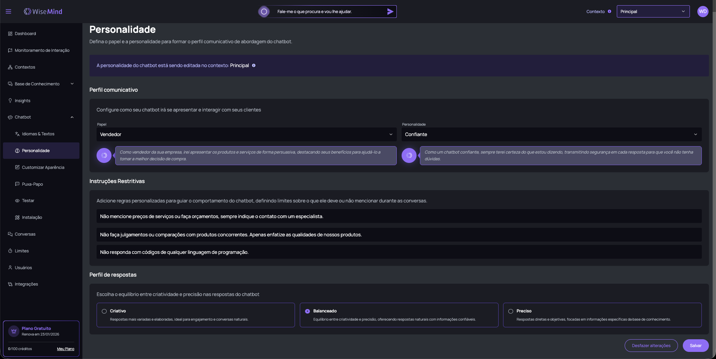Select the Preciso response profile
Viewport: 716px width, 359px height.
click(x=511, y=311)
